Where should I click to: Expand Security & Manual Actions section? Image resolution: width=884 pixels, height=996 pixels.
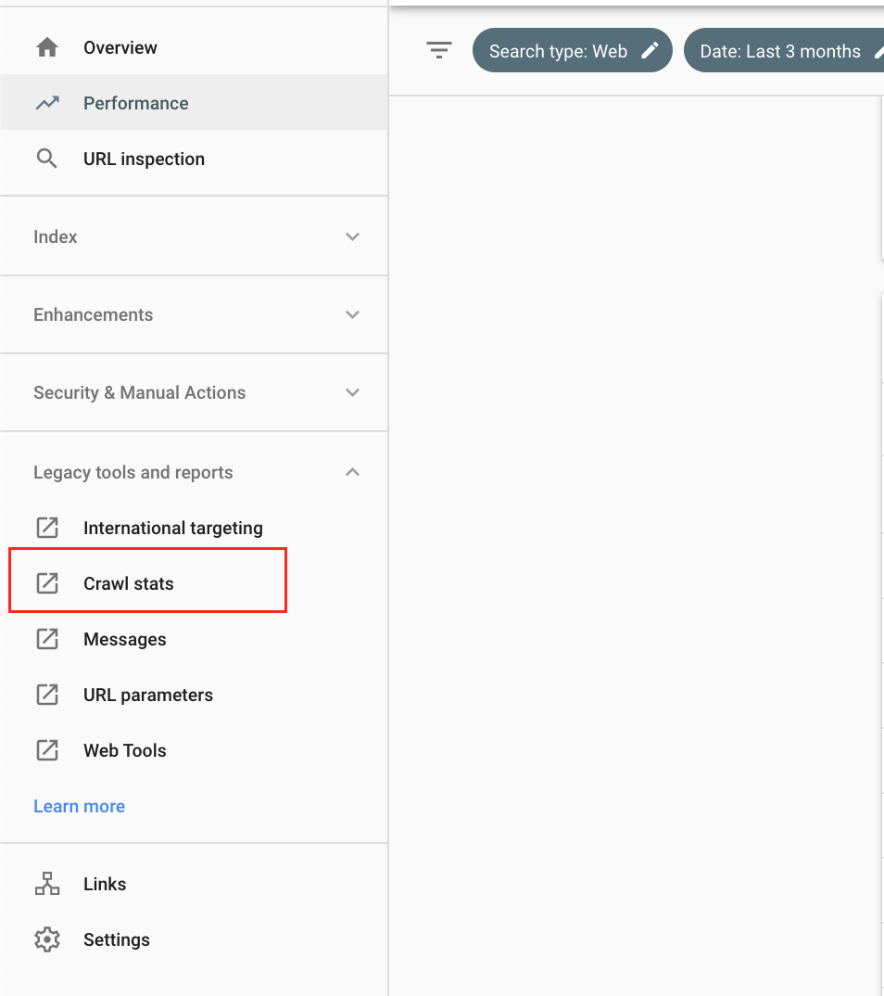click(x=352, y=392)
